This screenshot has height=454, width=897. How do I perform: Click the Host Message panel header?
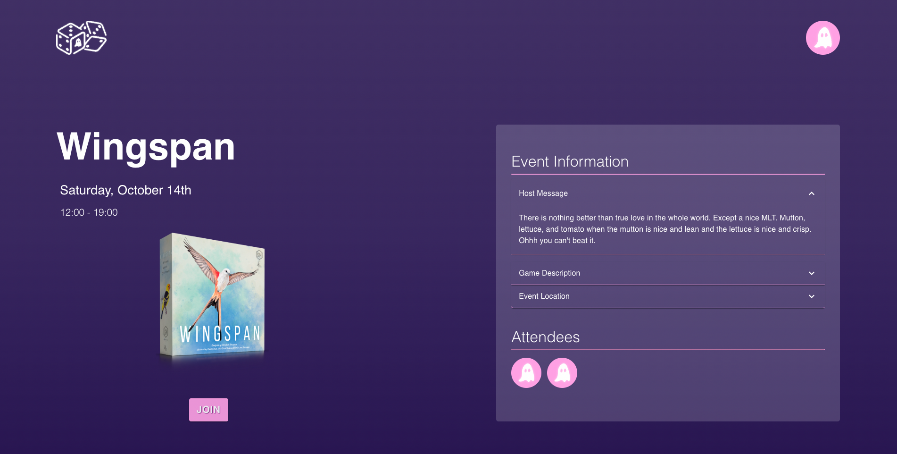pos(668,193)
